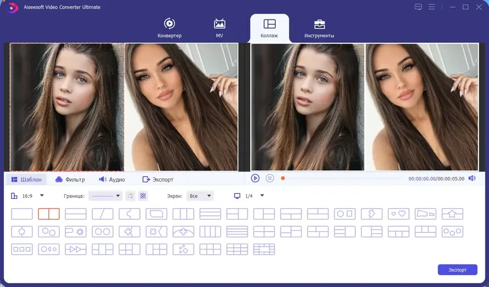489x287 pixels.
Task: Choose the arrow-shaped split template
Action: pos(372,214)
